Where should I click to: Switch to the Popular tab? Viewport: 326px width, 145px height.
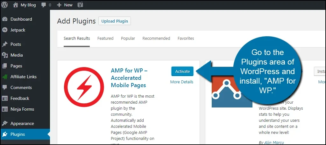[128, 38]
